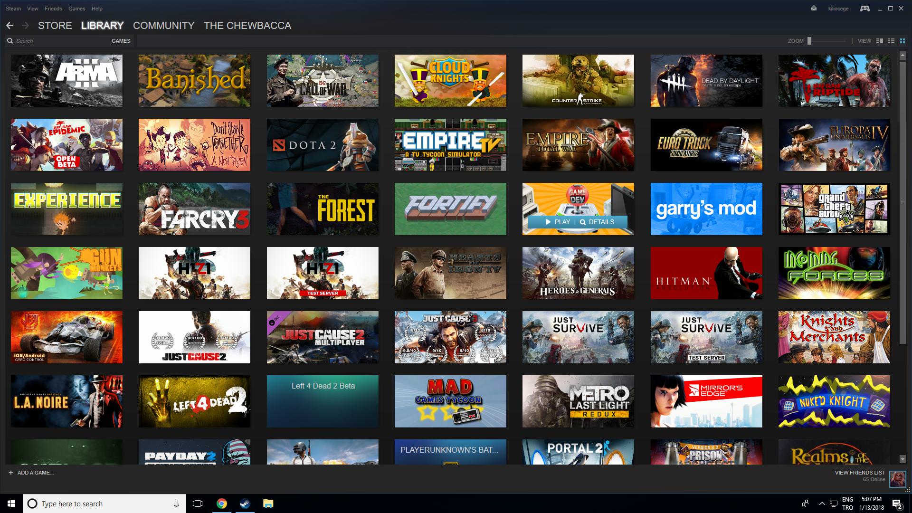Image resolution: width=912 pixels, height=513 pixels.
Task: Go forward with the right arrow
Action: pyautogui.click(x=25, y=26)
